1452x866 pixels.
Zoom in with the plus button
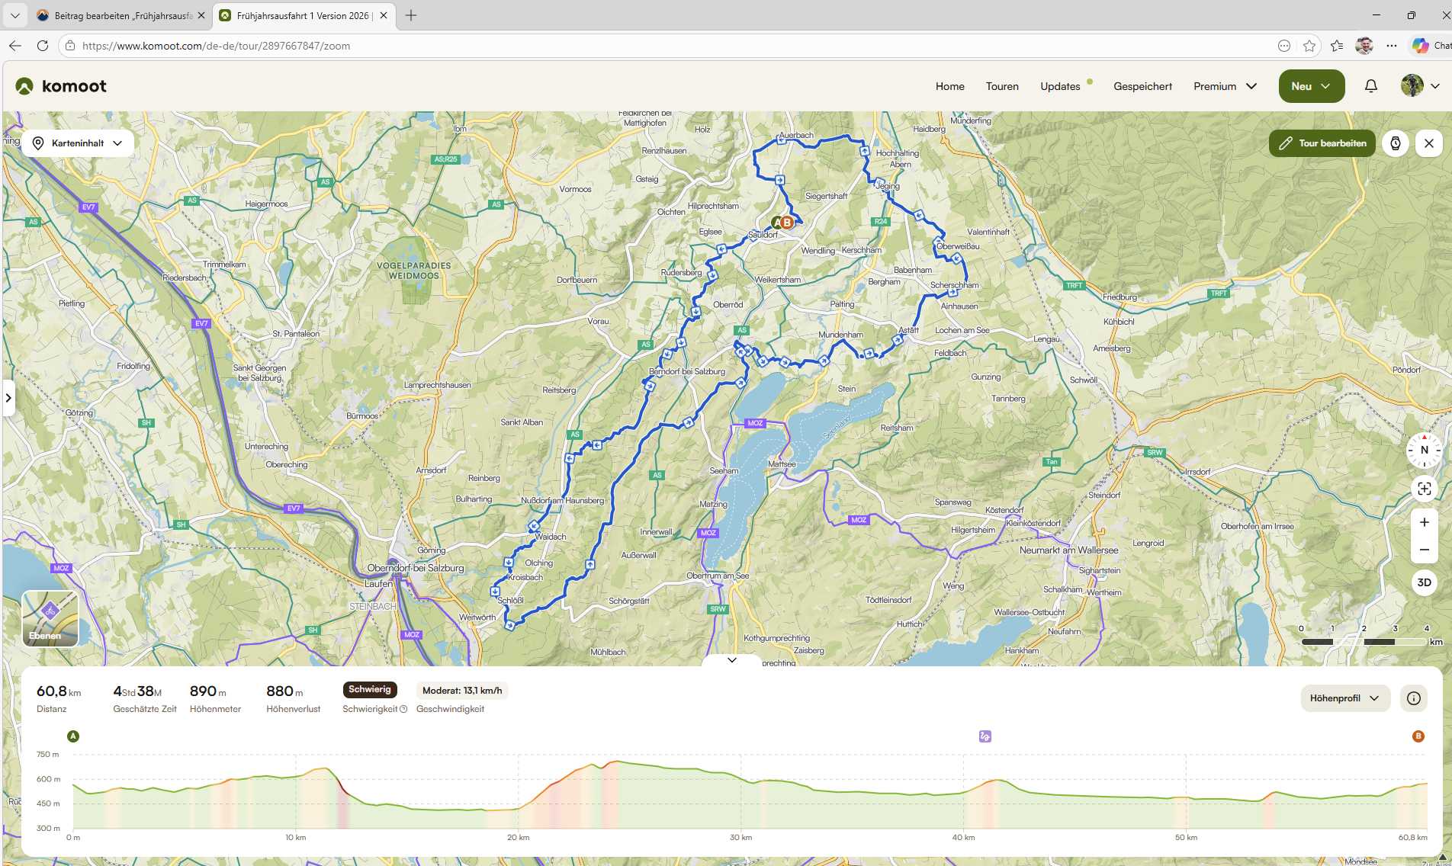pos(1424,522)
